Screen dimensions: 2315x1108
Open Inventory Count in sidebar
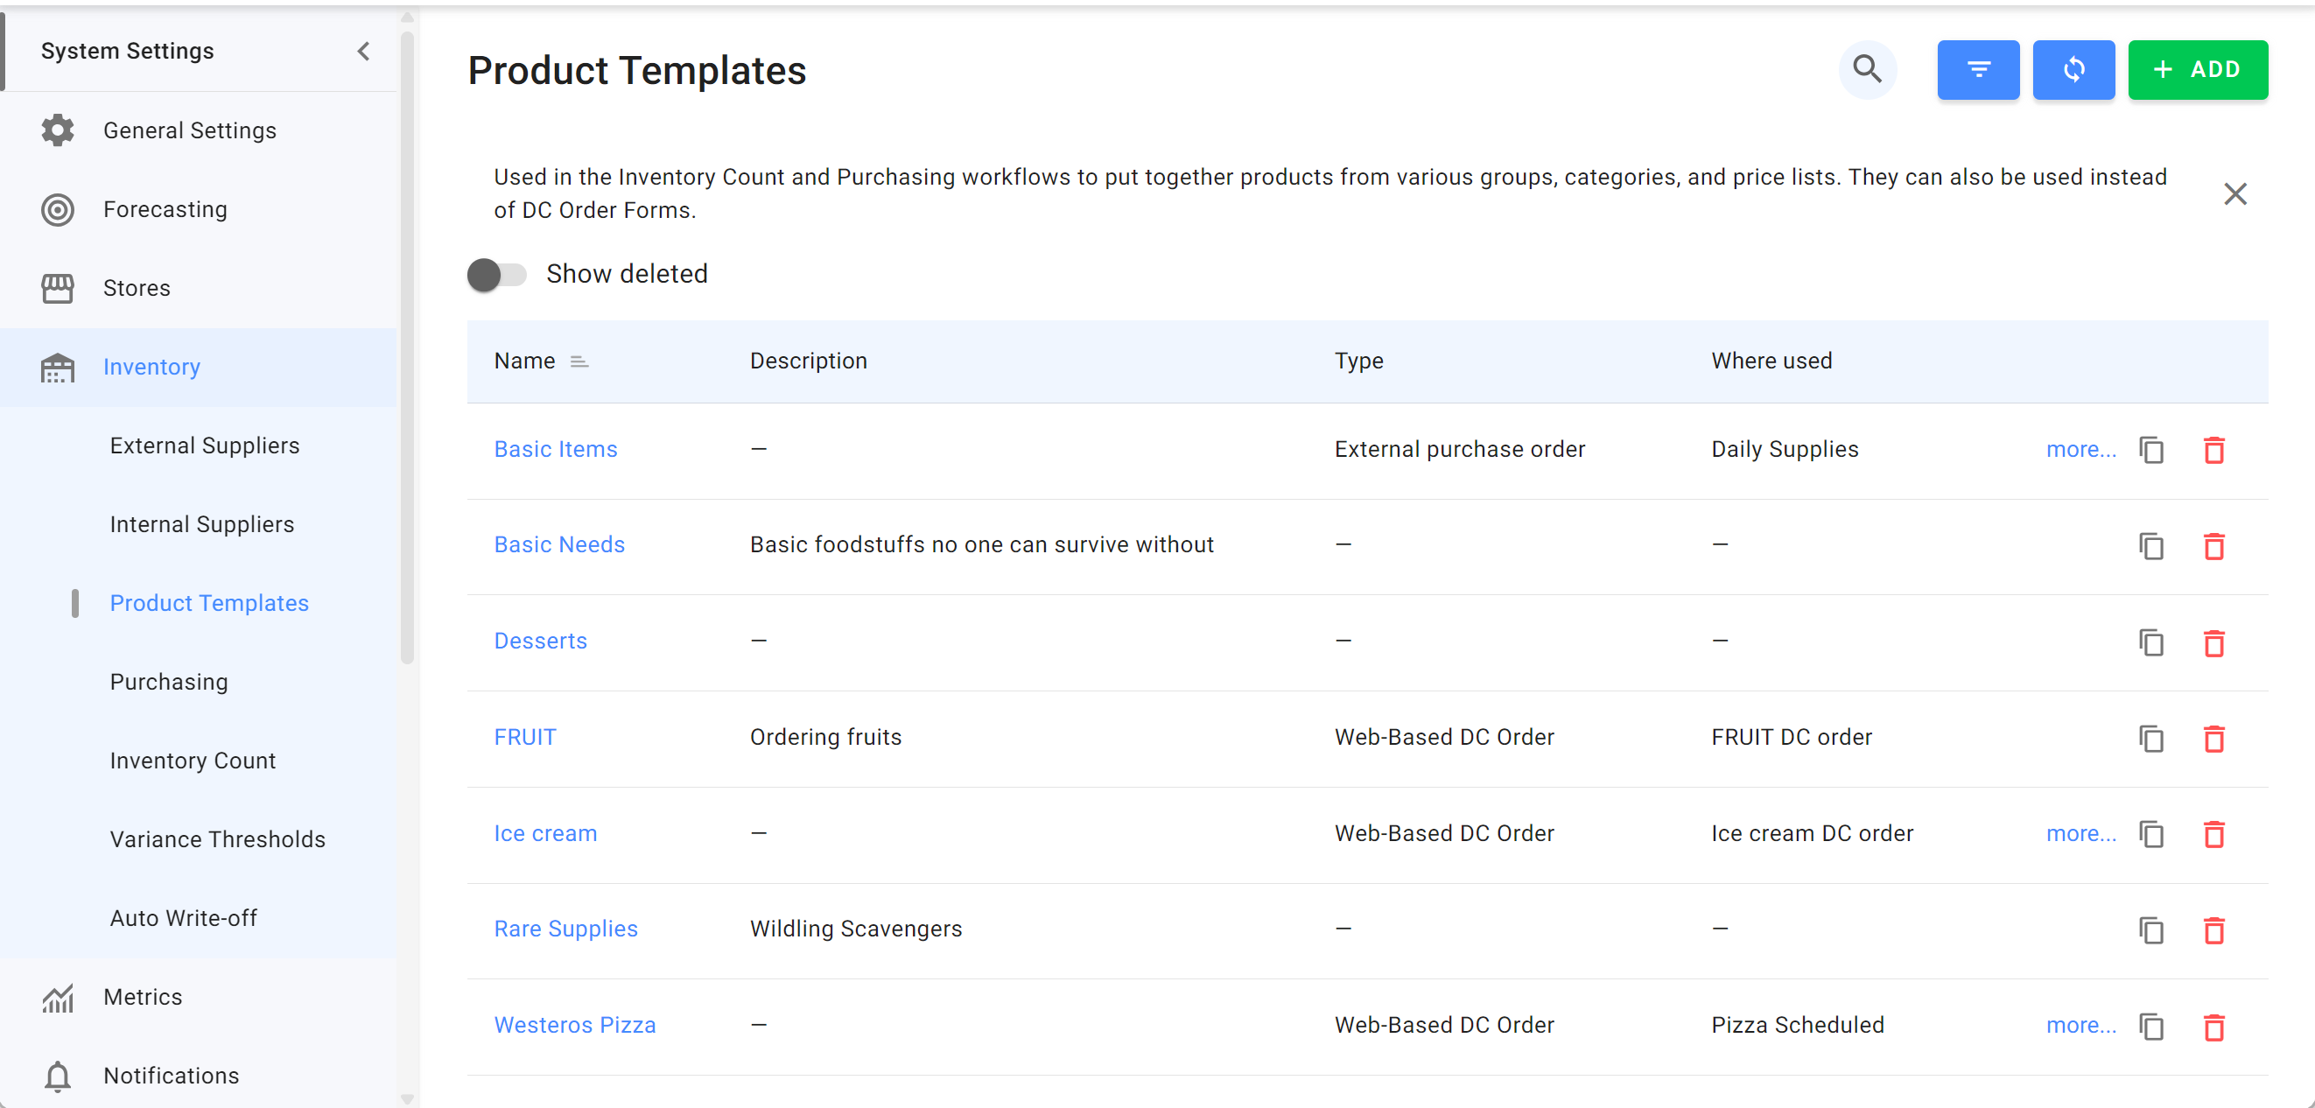click(x=193, y=761)
